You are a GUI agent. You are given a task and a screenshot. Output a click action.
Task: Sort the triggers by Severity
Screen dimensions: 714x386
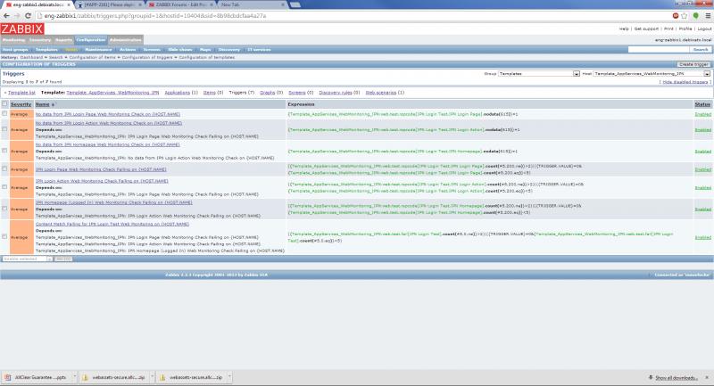21,104
